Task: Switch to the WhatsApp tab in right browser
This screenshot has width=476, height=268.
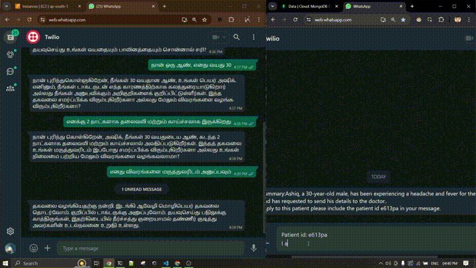Action: click(374, 6)
